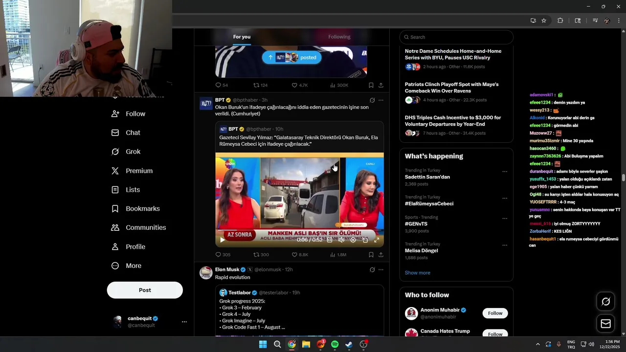Expand the More menu in sidebar
The image size is (626, 352).
coord(127,265)
